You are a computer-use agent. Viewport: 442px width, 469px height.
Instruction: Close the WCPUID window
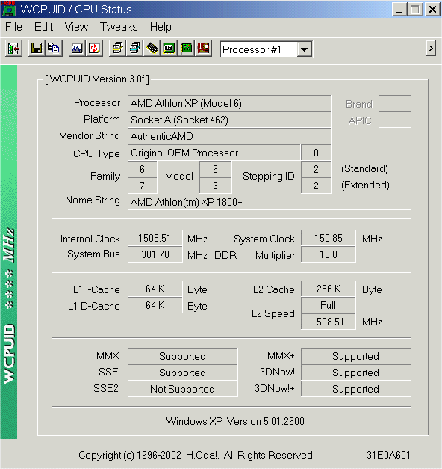click(x=432, y=10)
